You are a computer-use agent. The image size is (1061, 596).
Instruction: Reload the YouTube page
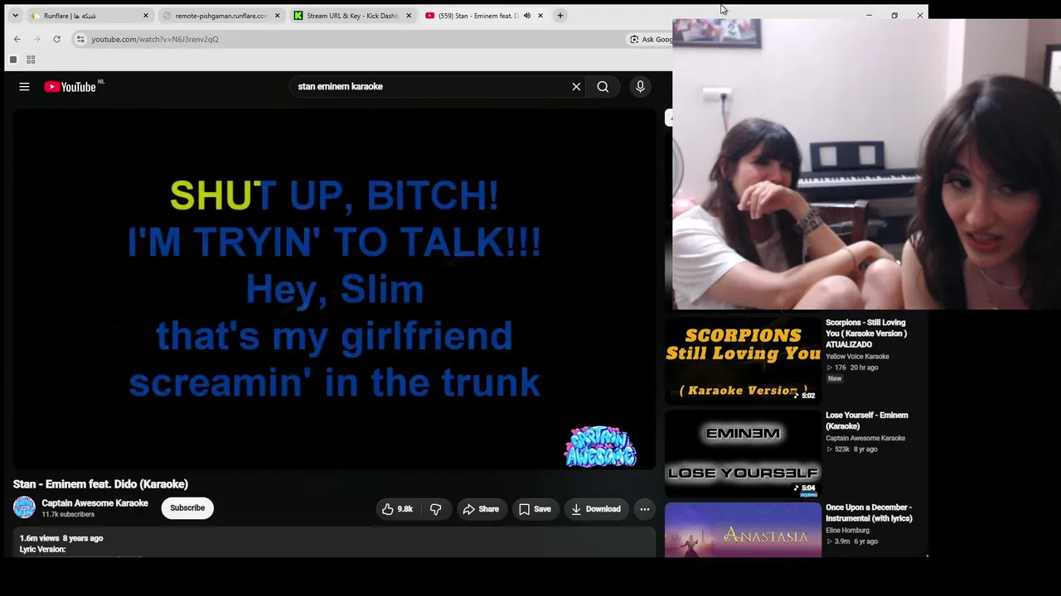tap(56, 39)
